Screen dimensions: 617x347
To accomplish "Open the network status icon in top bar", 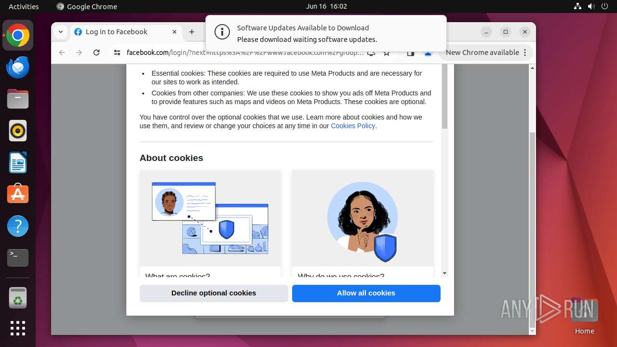I will [578, 6].
